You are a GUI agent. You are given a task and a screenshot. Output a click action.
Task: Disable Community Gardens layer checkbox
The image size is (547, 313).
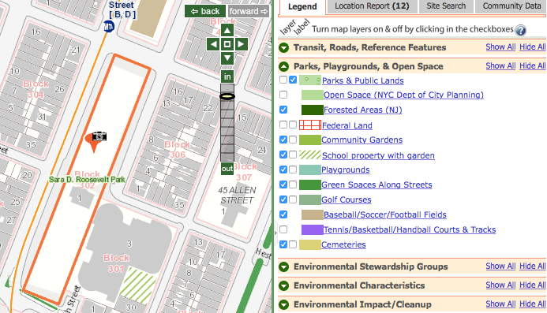click(283, 140)
